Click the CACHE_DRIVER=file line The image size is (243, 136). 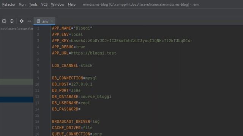[x=72, y=128]
